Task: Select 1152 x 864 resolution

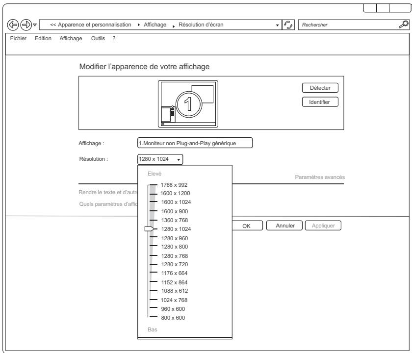Action: [x=174, y=282]
